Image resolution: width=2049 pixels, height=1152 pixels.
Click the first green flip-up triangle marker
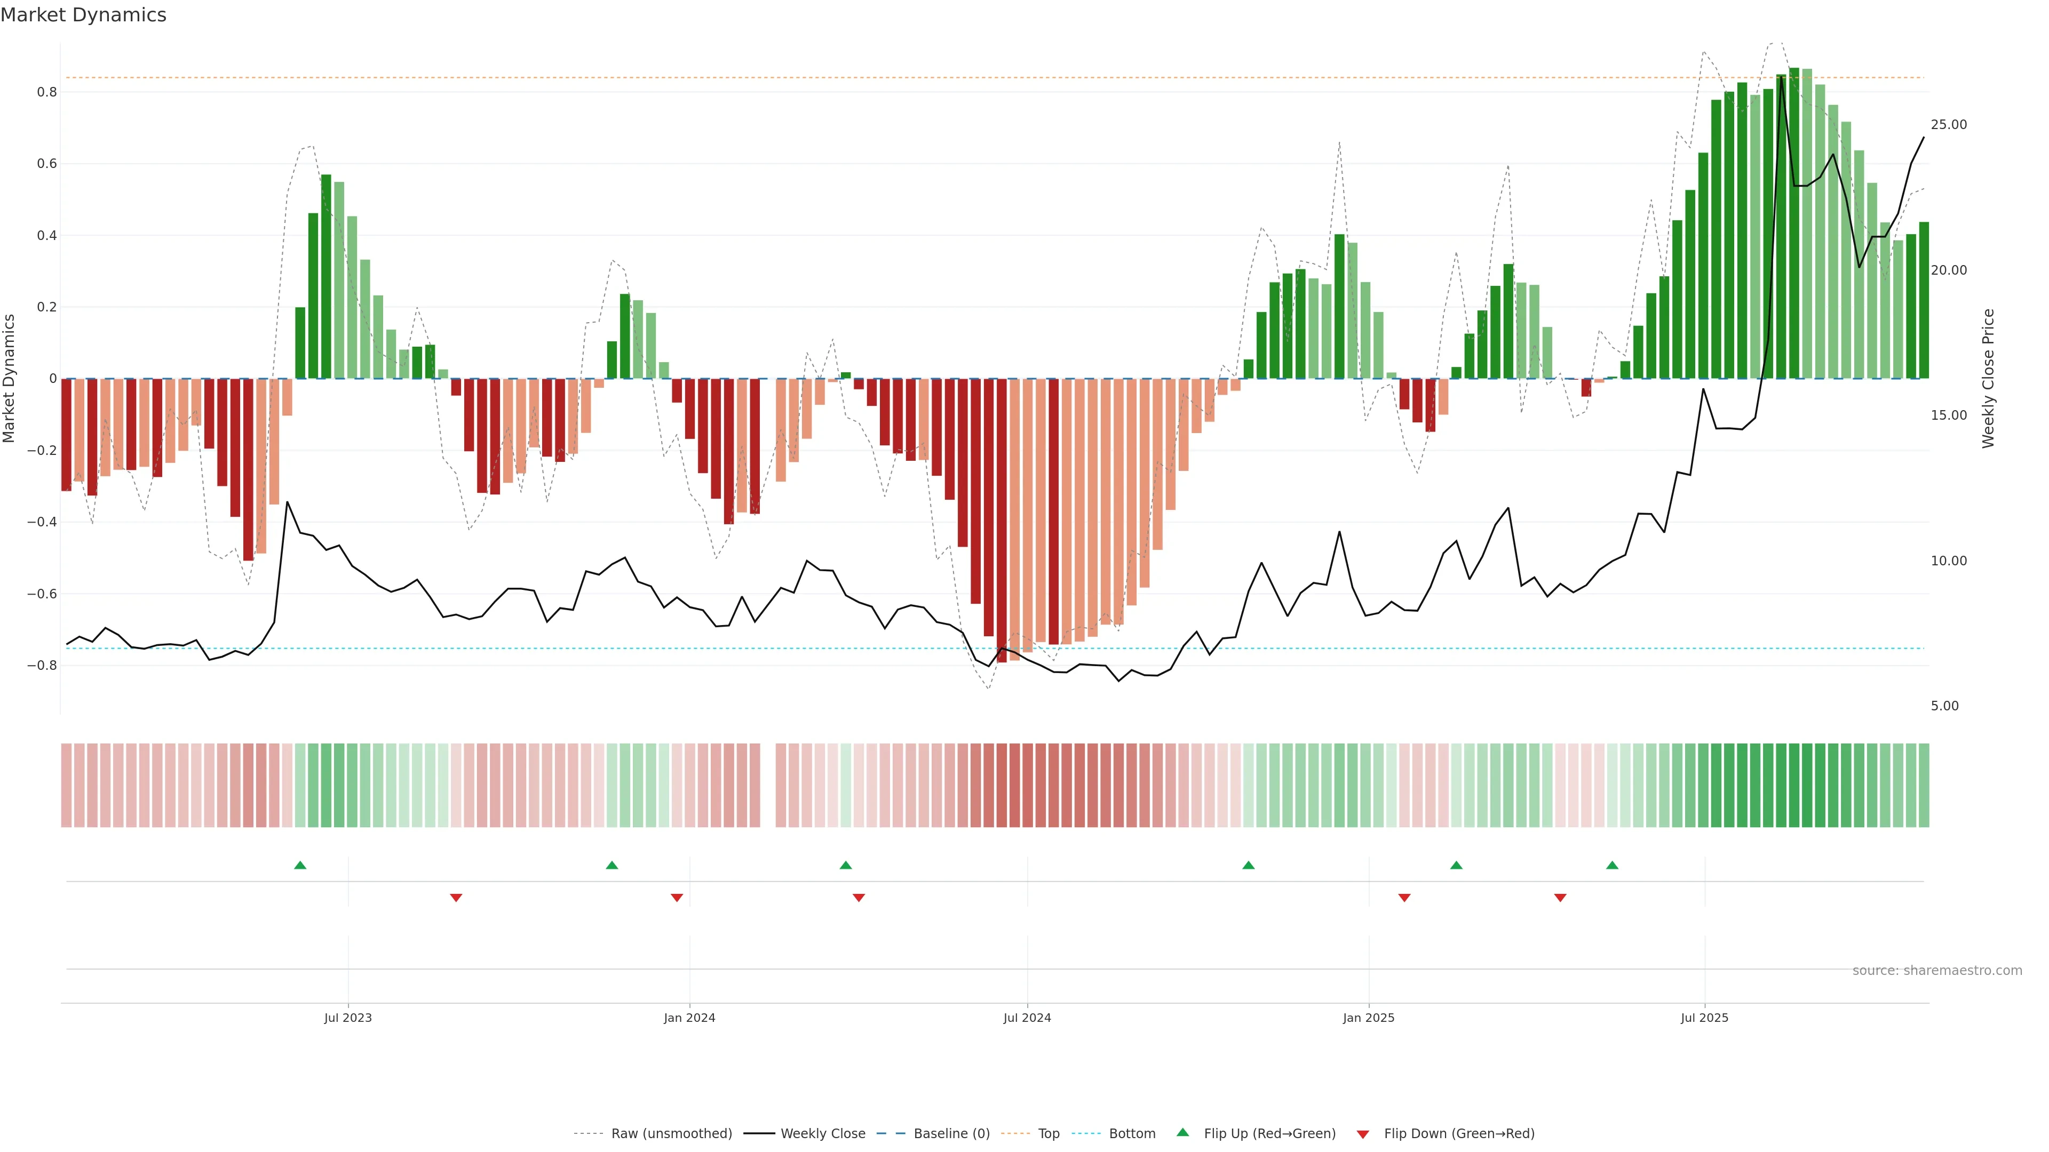click(300, 865)
